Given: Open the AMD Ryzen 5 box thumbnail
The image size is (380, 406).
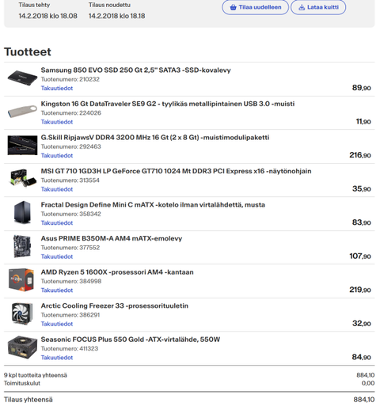Looking at the screenshot, I should click(21, 279).
